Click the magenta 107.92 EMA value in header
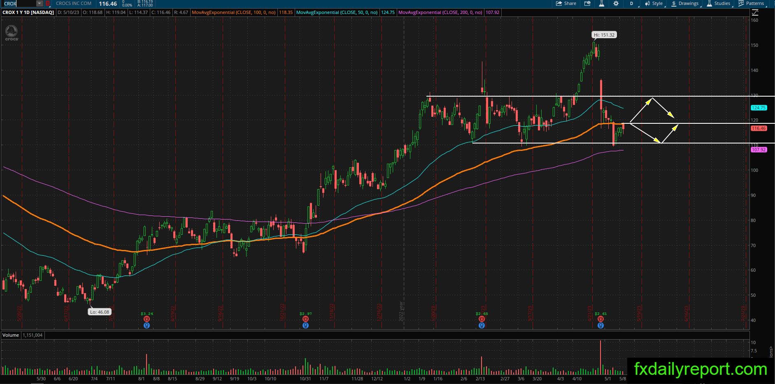 coord(492,12)
